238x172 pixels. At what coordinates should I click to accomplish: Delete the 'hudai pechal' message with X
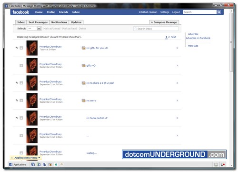click(x=177, y=118)
